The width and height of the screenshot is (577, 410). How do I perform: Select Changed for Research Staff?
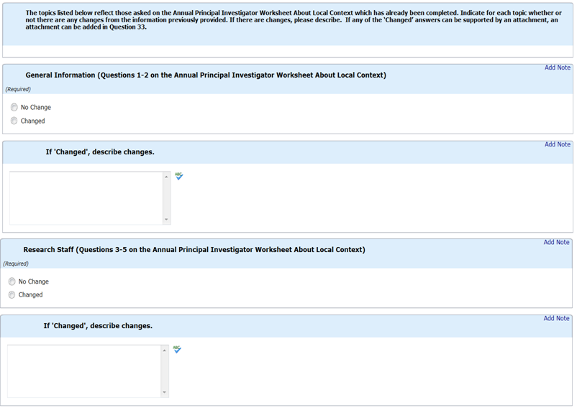pos(12,294)
